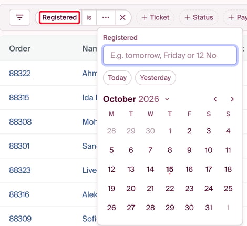This screenshot has height=226, width=247.
Task: Open the Registered filter's ellipsis value menu
Action: (106, 17)
